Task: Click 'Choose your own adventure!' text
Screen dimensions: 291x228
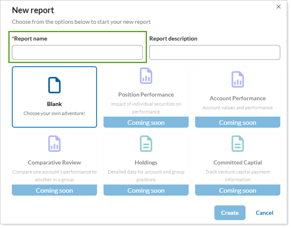Action: pyautogui.click(x=54, y=113)
